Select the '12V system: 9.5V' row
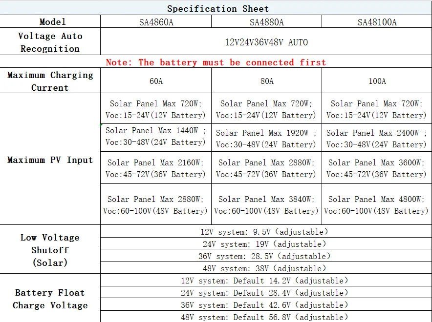432x322 pixels. [266, 231]
